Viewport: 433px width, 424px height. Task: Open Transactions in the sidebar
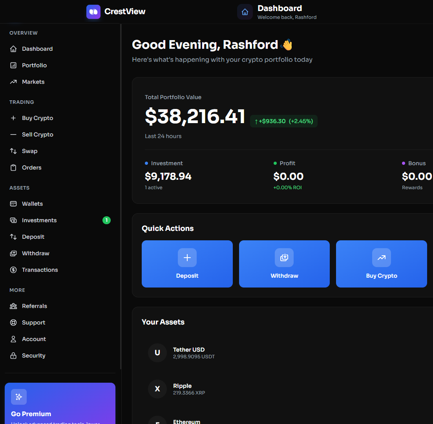click(40, 270)
